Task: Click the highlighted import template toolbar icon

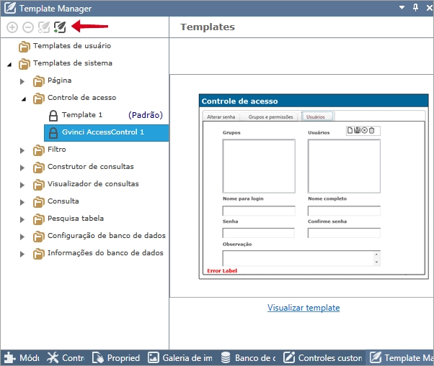Action: pyautogui.click(x=60, y=27)
